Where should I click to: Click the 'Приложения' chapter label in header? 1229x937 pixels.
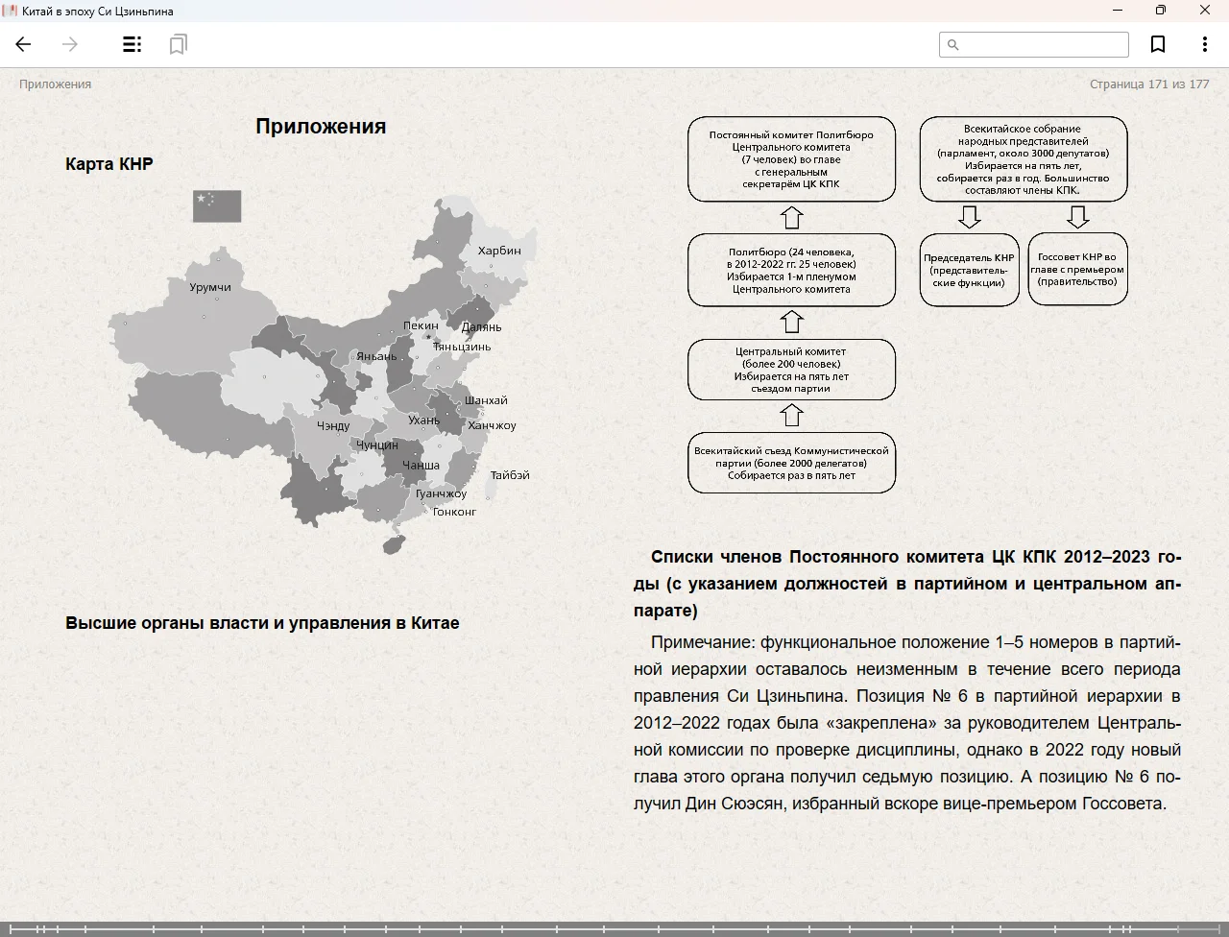coord(56,84)
